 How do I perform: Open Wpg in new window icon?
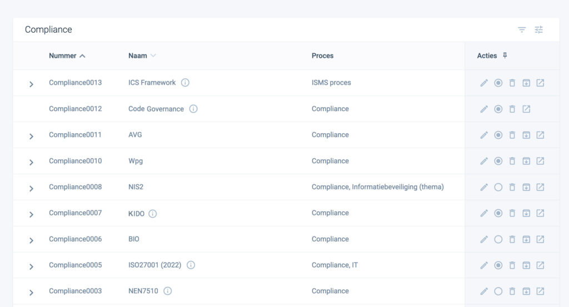click(x=540, y=161)
